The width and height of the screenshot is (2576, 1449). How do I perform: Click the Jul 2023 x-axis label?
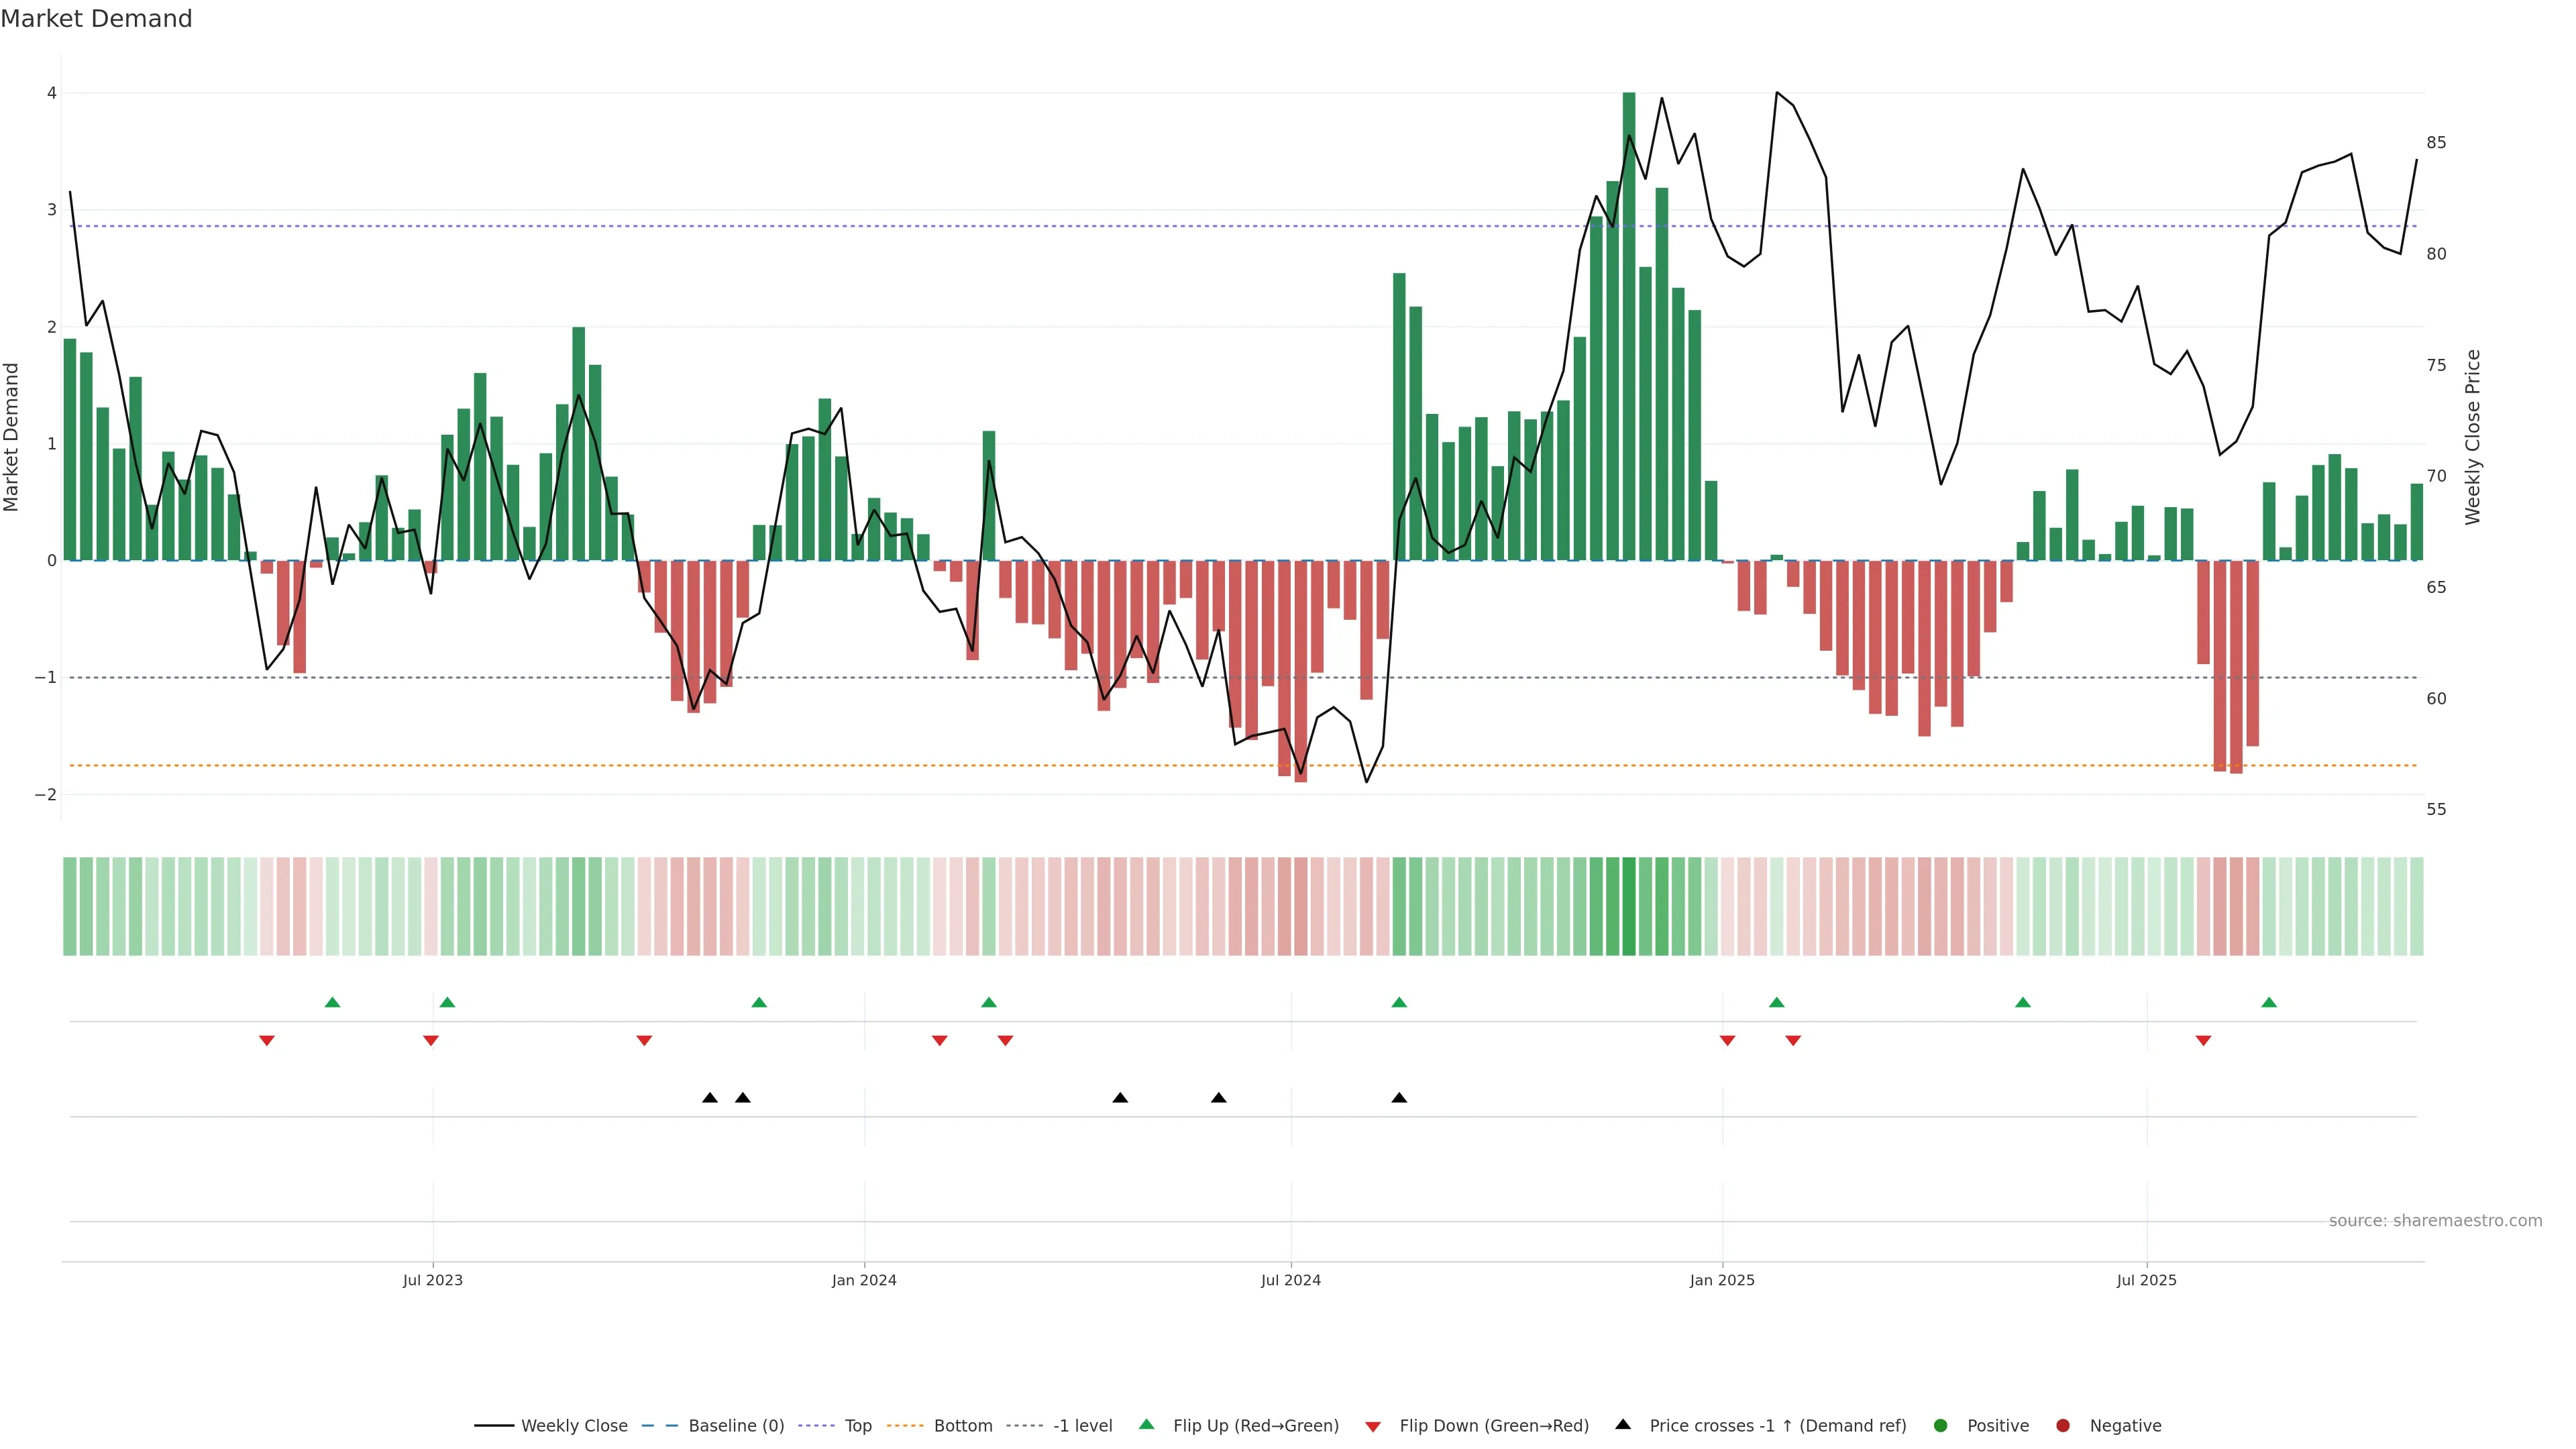click(x=433, y=1280)
